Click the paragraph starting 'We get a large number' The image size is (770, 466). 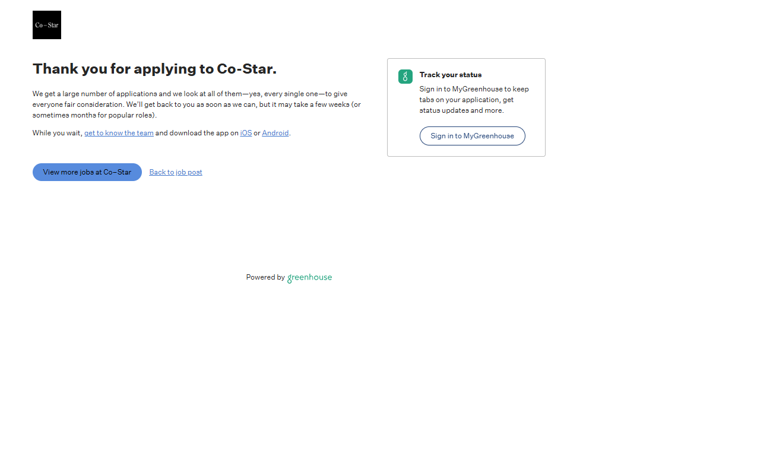click(x=190, y=94)
